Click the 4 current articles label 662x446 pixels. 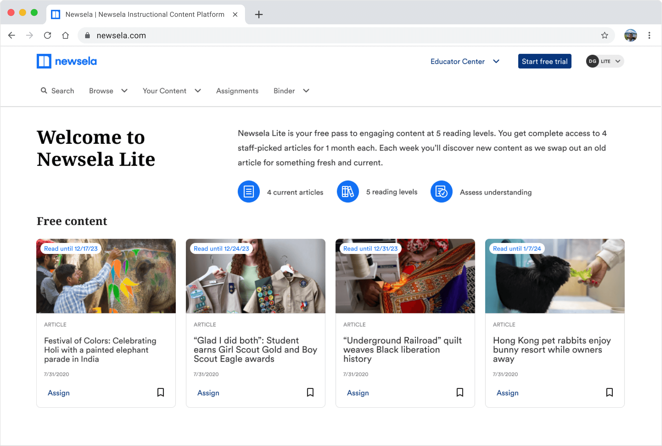click(x=295, y=192)
